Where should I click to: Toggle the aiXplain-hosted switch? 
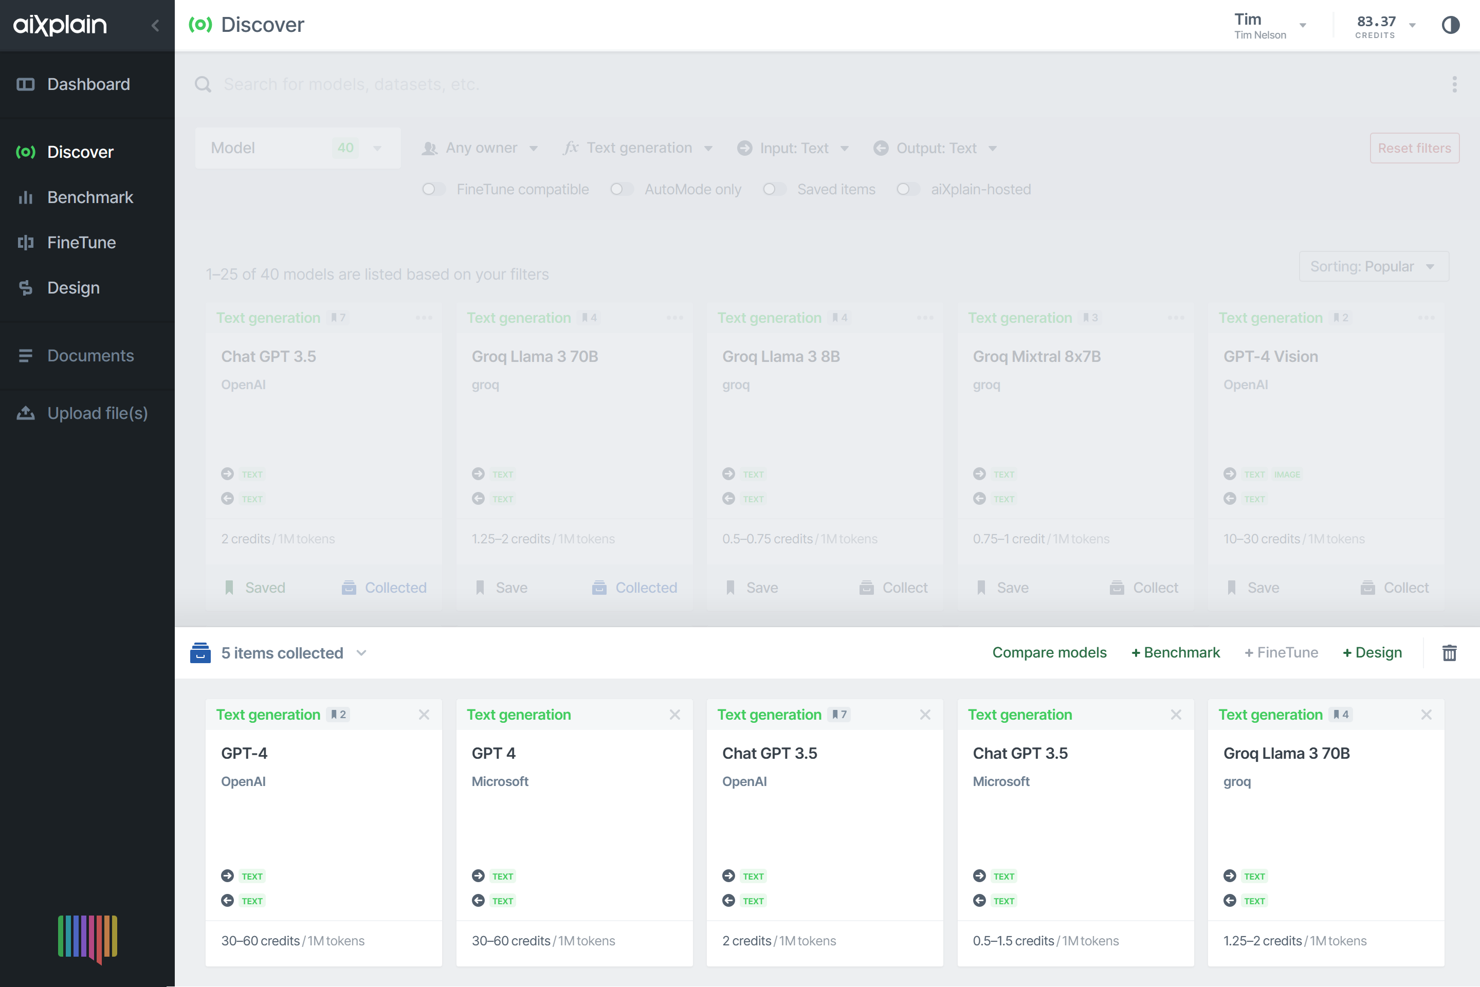(908, 190)
